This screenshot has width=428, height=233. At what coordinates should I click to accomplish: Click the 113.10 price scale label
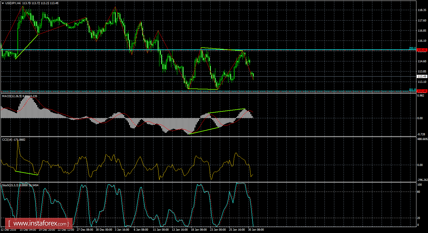(x=422, y=81)
